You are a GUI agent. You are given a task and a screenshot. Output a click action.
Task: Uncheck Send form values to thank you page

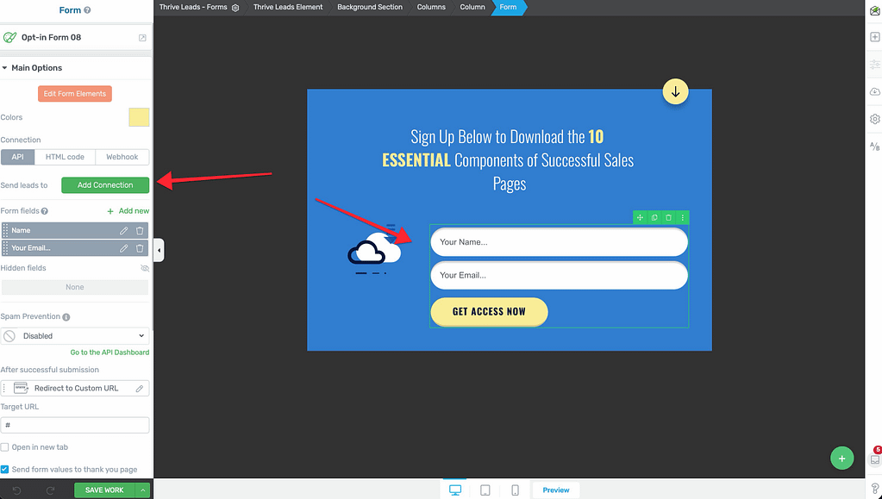[5, 470]
